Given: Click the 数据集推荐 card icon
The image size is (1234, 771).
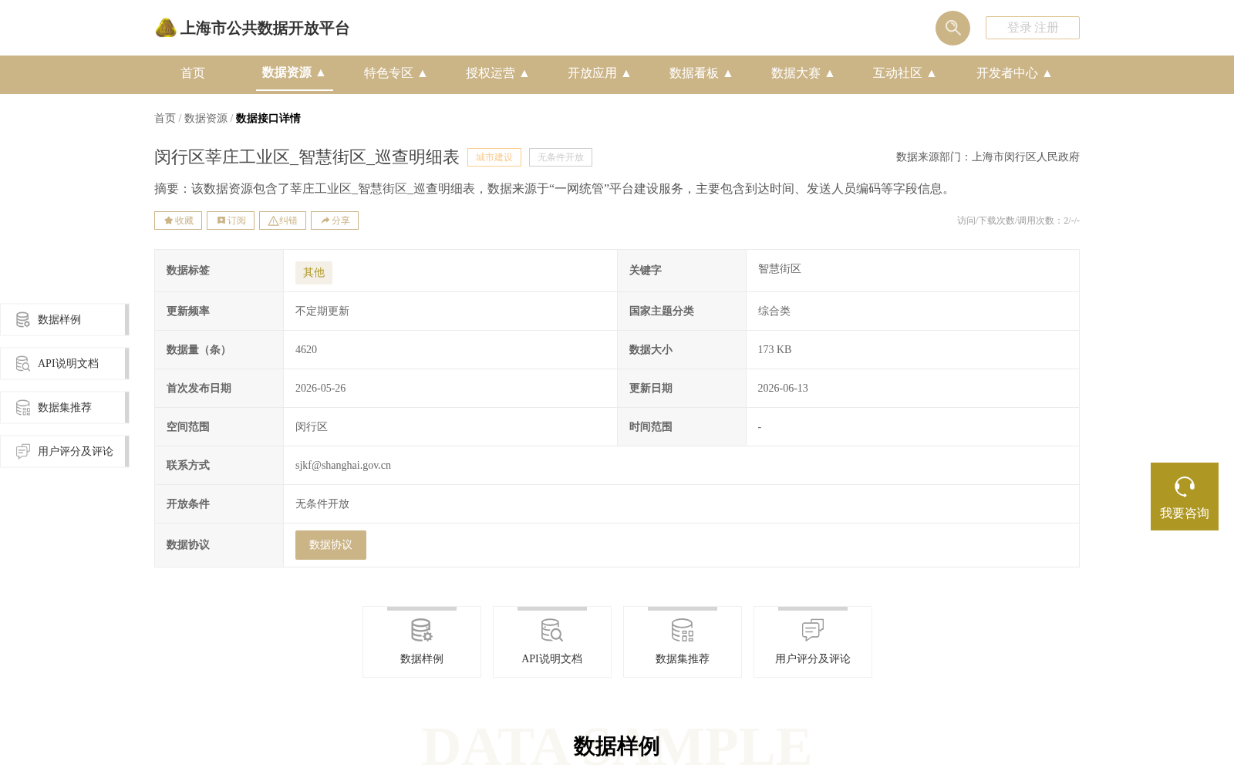Looking at the screenshot, I should pos(683,631).
